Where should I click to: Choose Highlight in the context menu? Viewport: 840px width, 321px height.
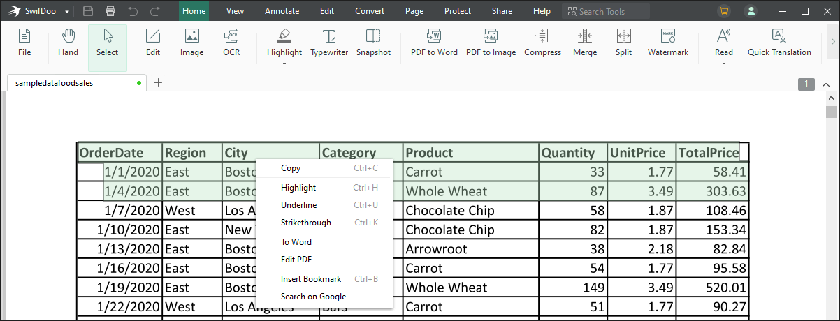tap(324, 188)
